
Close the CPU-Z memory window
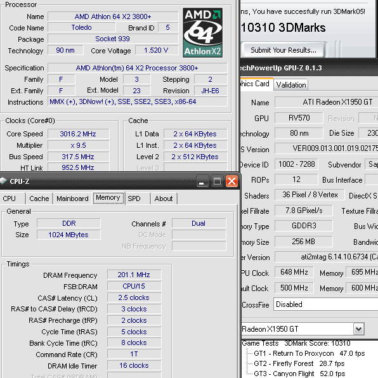[x=231, y=181]
